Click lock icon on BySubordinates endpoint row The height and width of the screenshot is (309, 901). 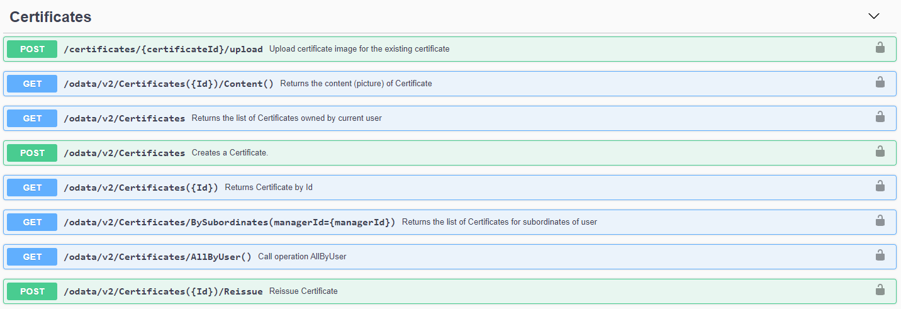tap(880, 220)
